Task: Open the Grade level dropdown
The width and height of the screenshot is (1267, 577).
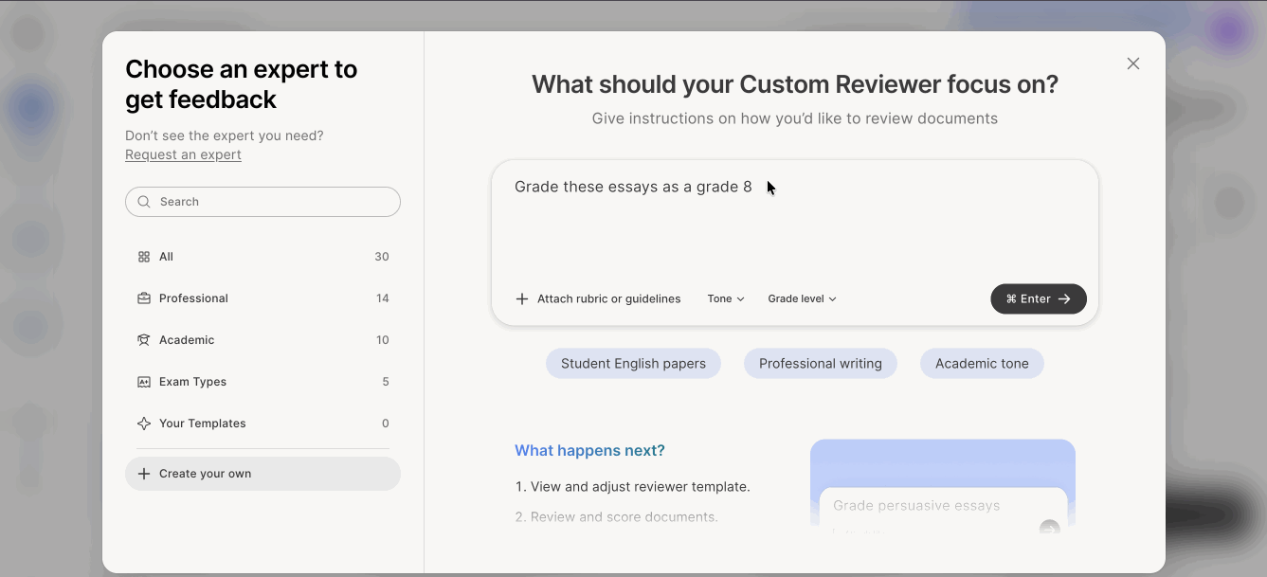Action: click(802, 298)
